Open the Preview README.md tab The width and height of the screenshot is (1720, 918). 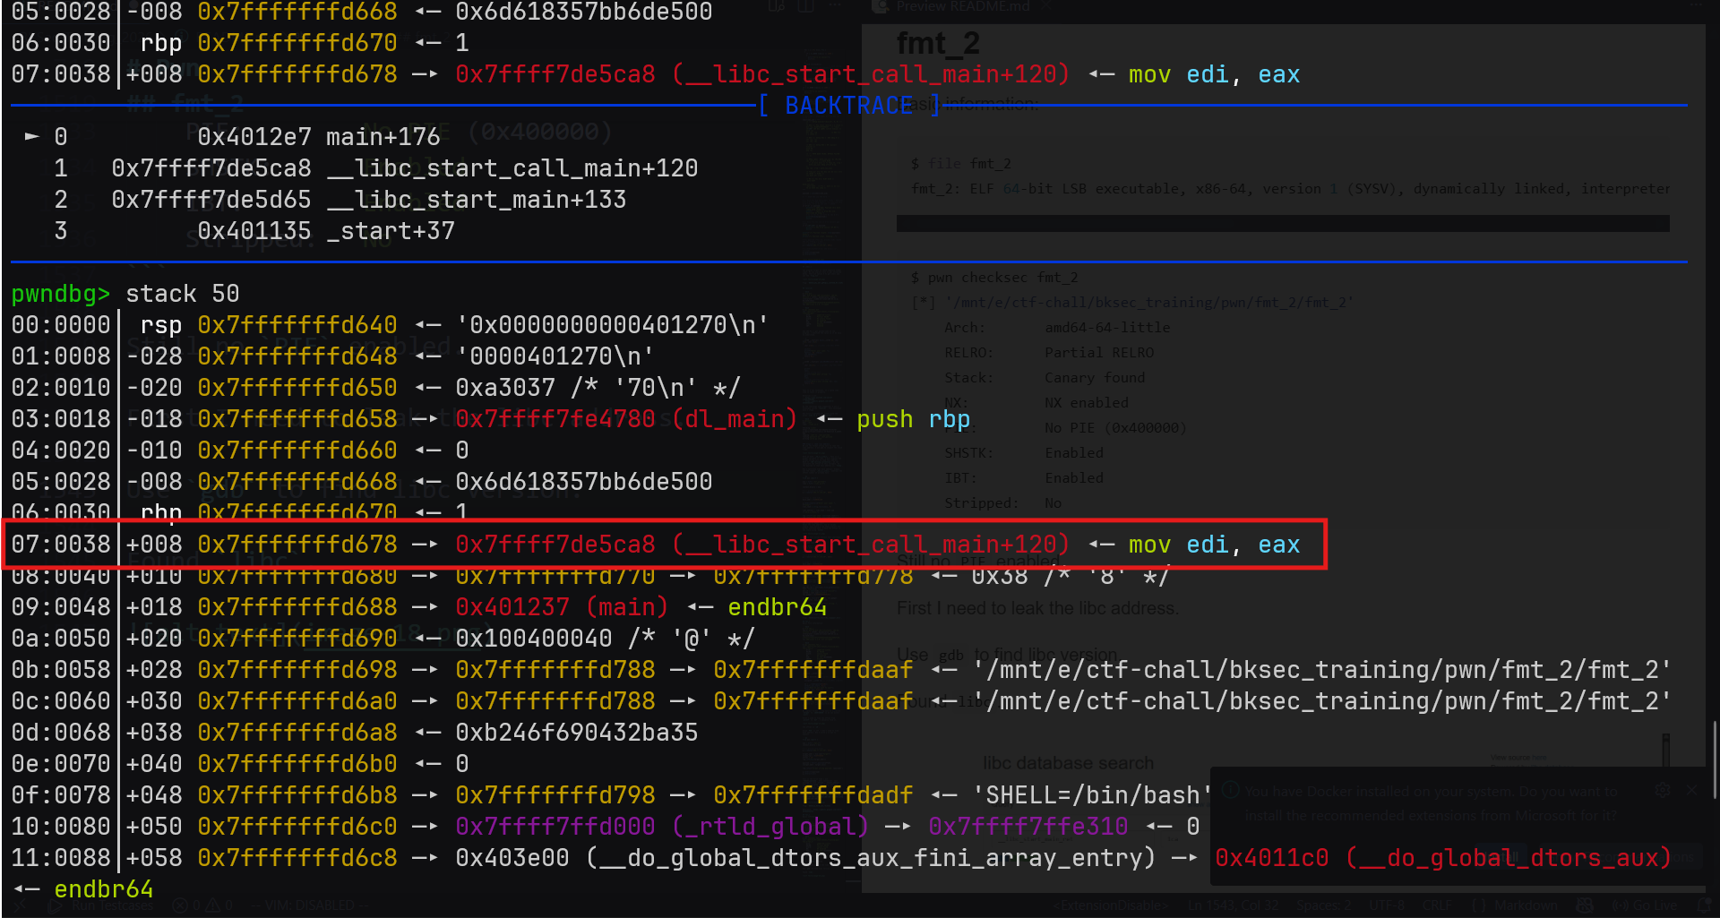pos(962,6)
